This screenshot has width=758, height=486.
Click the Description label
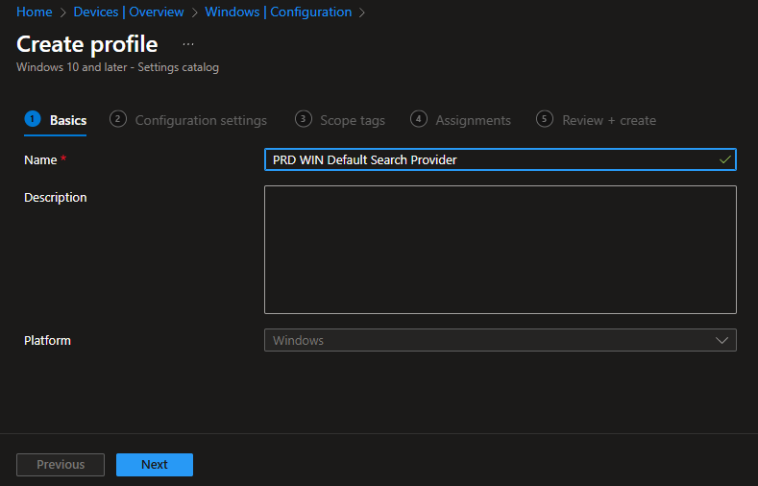click(x=56, y=198)
